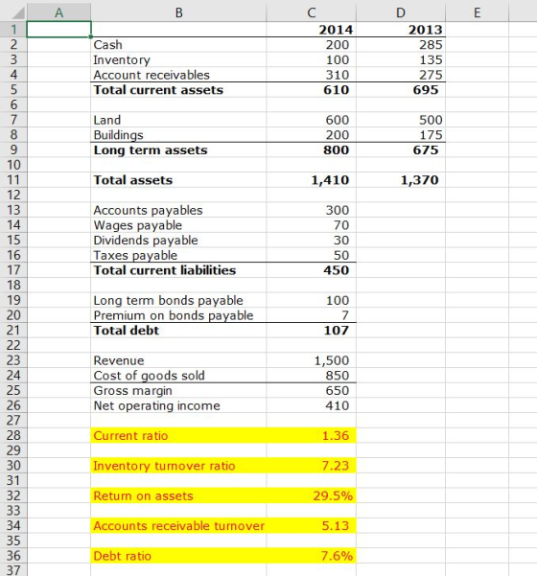This screenshot has height=576, width=537.
Task: Select Cost of goods sold value 850
Action: [312, 376]
